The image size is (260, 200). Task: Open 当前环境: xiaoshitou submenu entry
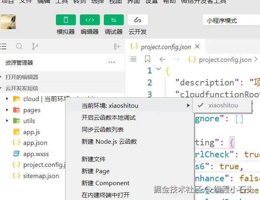129,105
